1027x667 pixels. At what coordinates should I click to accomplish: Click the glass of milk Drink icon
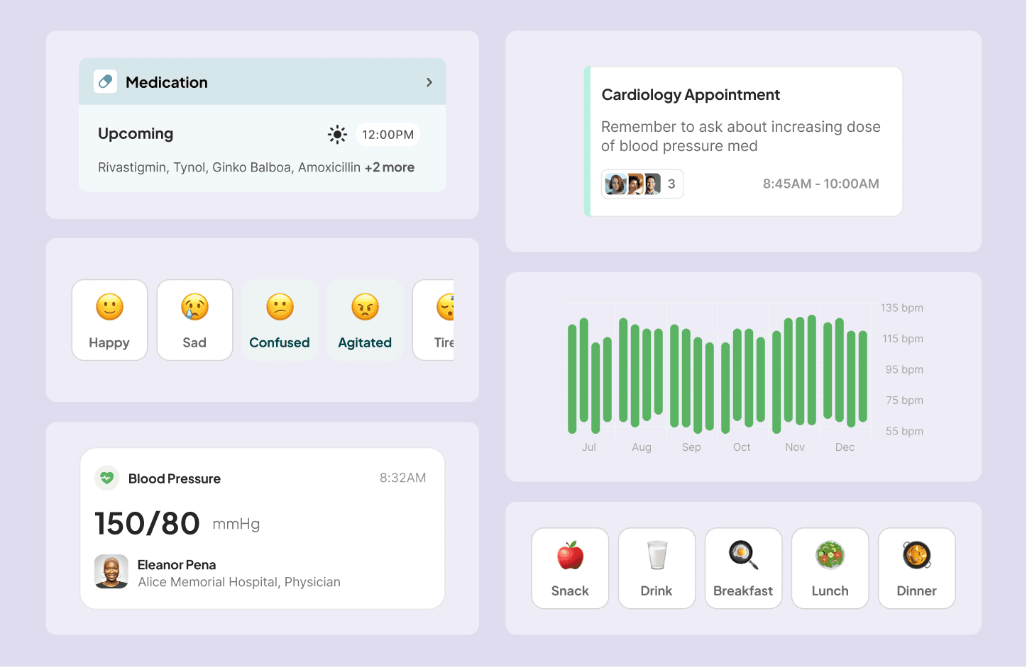(657, 555)
